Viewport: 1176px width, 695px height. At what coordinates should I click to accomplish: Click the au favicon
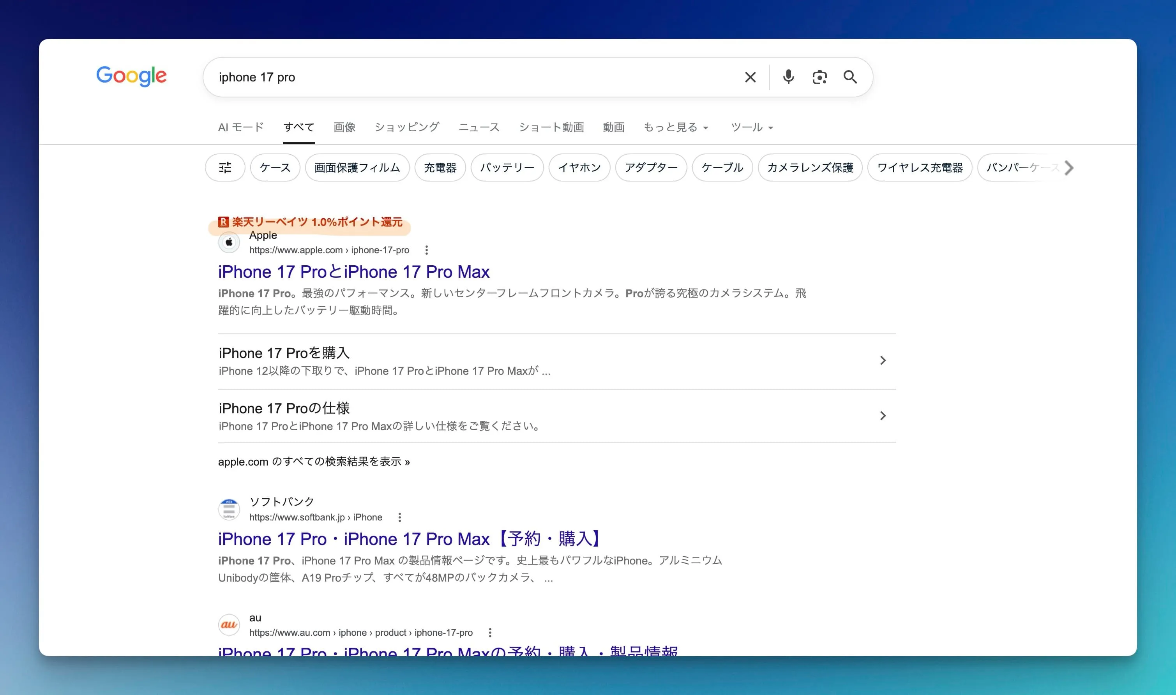coord(229,625)
